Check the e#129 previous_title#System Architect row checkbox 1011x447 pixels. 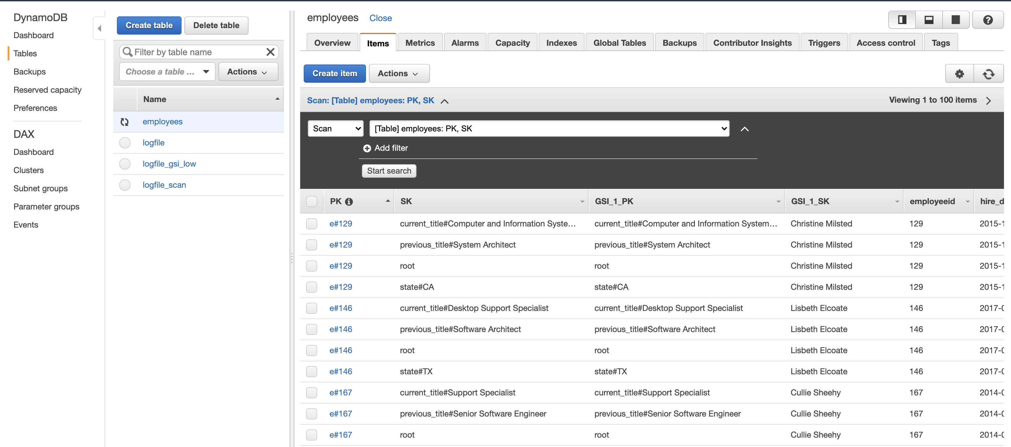tap(312, 245)
